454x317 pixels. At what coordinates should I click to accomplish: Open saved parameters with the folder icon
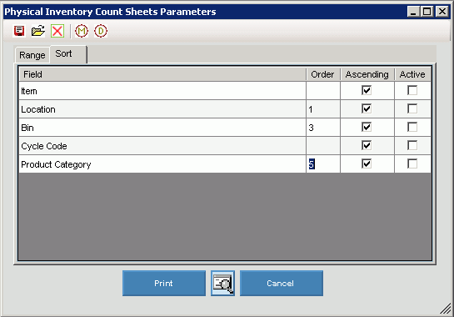point(38,31)
